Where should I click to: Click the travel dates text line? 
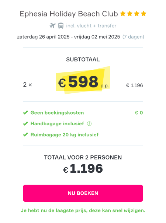tap(69, 37)
